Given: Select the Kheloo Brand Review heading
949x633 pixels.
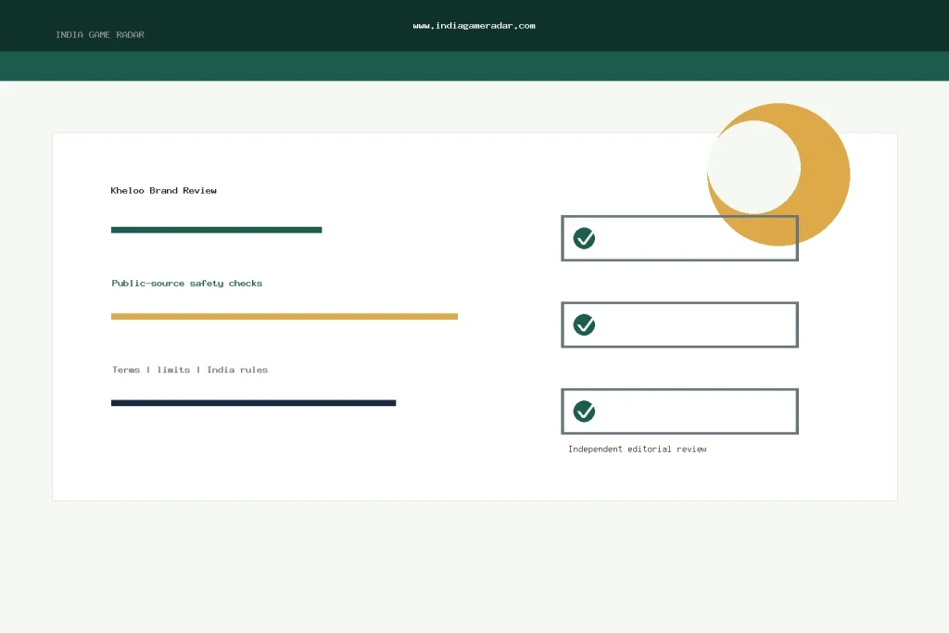Looking at the screenshot, I should point(163,191).
